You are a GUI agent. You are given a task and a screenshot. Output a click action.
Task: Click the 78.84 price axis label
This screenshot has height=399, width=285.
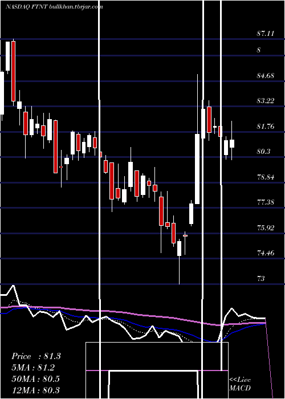pos(266,177)
